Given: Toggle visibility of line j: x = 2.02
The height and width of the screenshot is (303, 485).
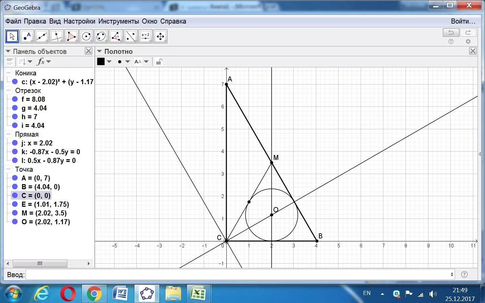Looking at the screenshot, I should [x=15, y=143].
